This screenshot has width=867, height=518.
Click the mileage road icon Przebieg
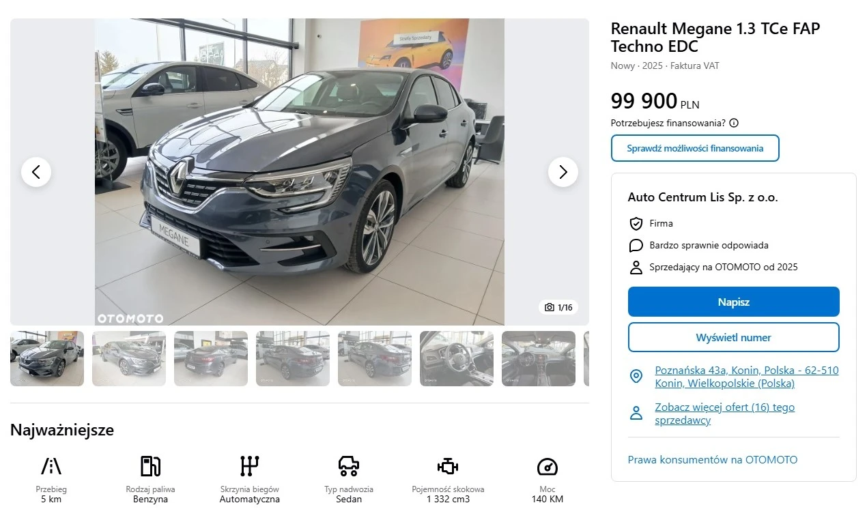51,466
